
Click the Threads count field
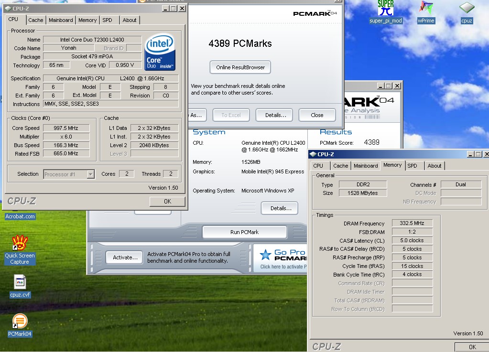click(x=171, y=174)
